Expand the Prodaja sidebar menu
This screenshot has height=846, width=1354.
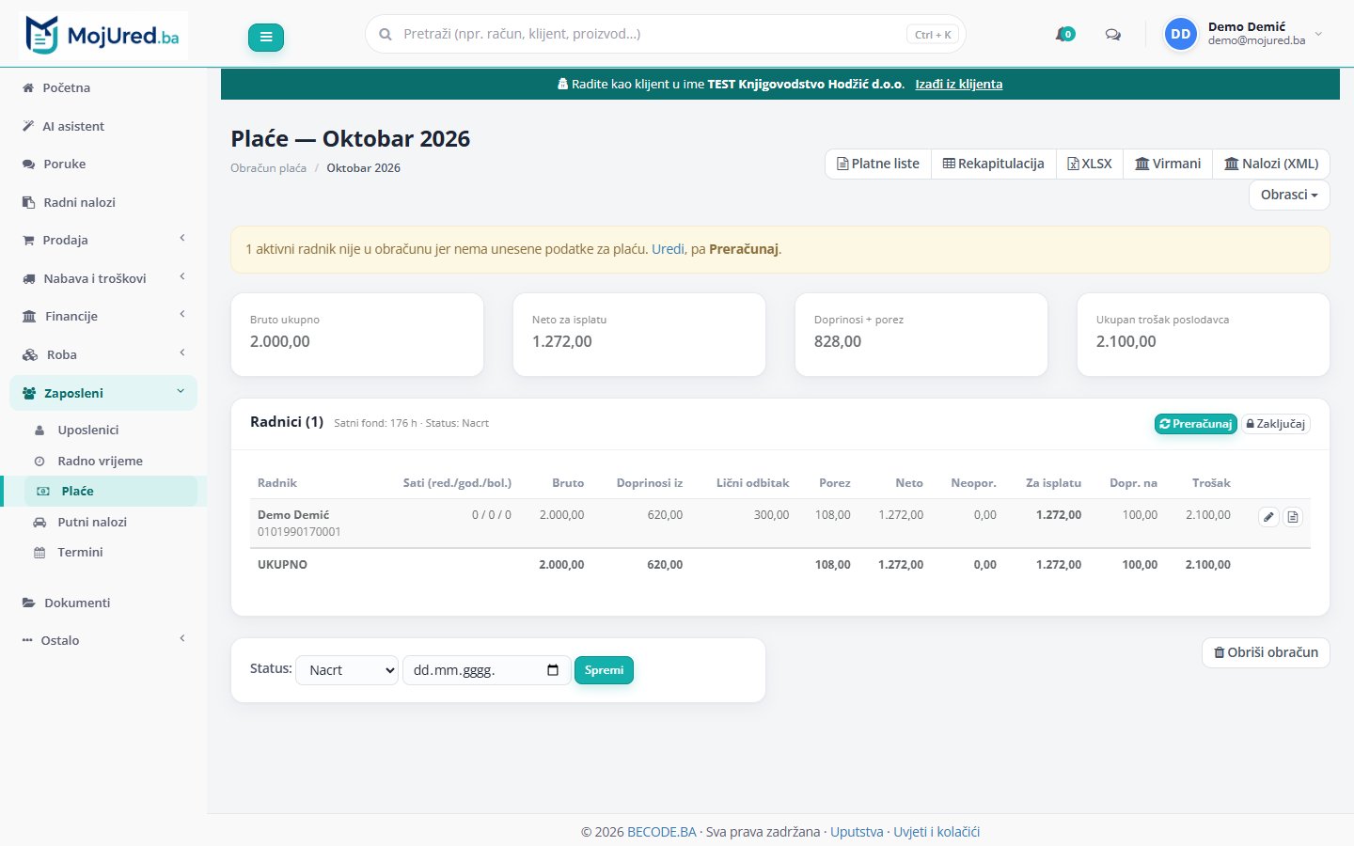(103, 240)
